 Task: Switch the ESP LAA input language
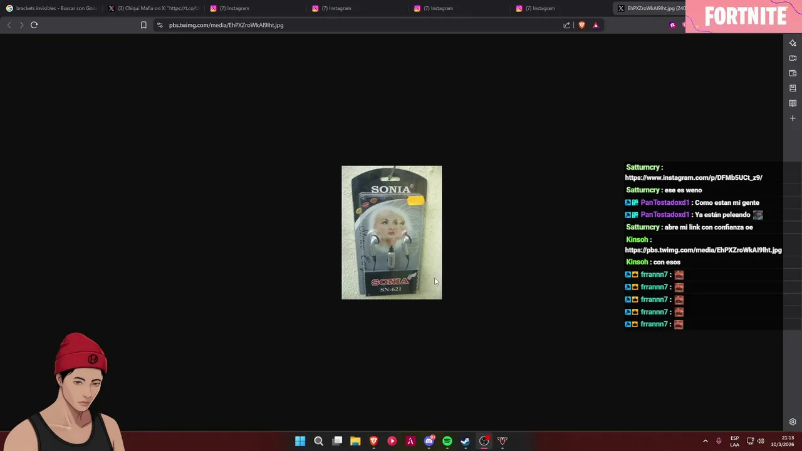pos(734,441)
